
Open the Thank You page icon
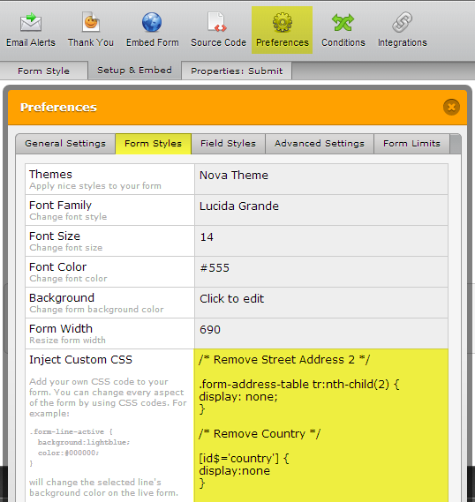[x=91, y=22]
